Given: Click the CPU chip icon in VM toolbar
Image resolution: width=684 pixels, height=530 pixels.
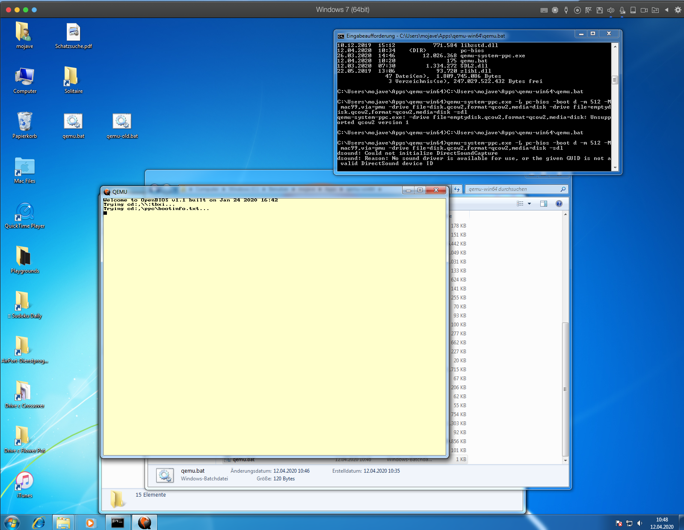Looking at the screenshot, I should point(555,10).
